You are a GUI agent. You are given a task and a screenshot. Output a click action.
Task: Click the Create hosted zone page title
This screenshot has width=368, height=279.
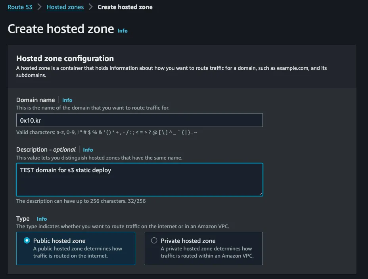click(61, 29)
